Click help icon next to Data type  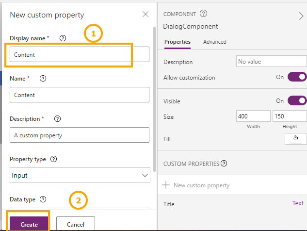(43, 199)
